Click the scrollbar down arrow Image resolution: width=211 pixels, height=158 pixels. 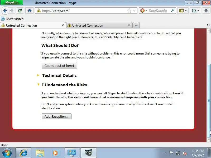209,140
